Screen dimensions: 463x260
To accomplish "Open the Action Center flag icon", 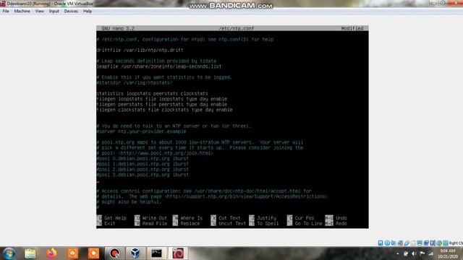I will pyautogui.click(x=422, y=253).
